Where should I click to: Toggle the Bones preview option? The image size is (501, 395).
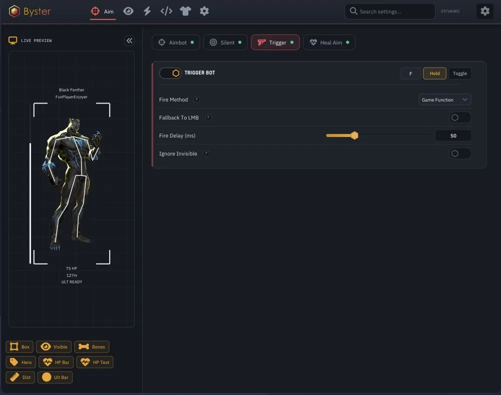tap(92, 347)
